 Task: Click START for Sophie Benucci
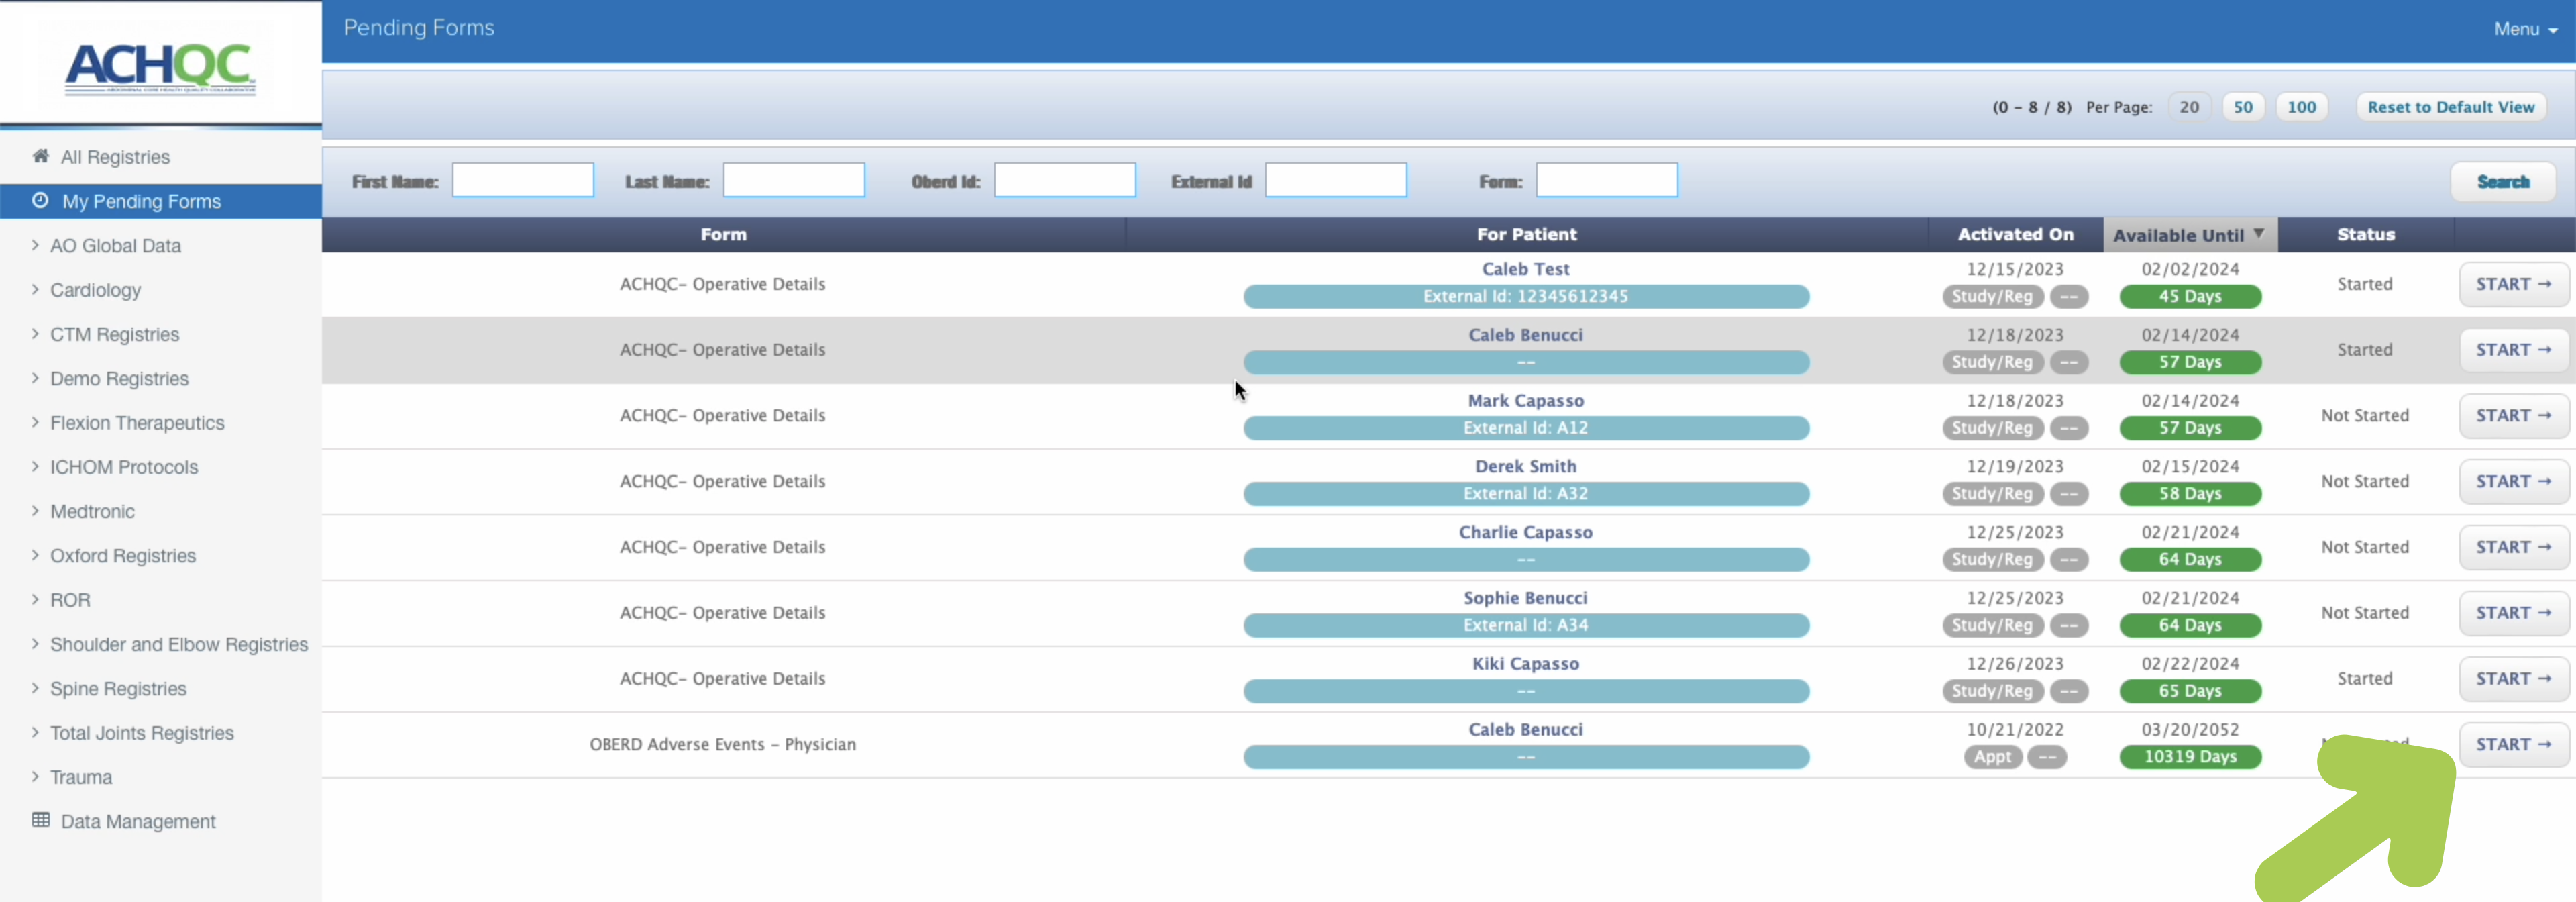(x=2513, y=613)
